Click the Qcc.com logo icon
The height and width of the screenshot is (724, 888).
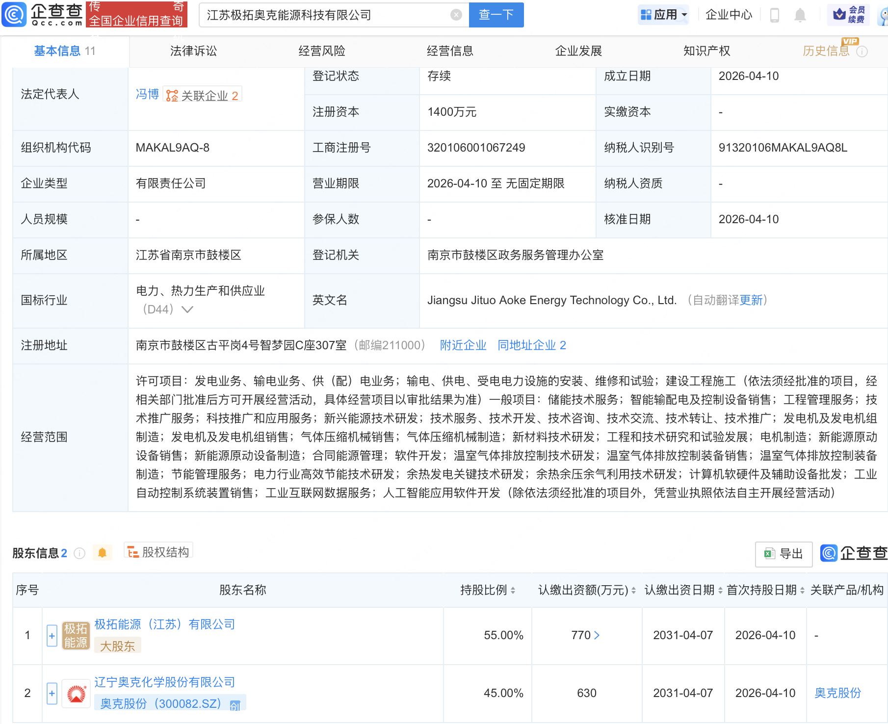click(x=14, y=15)
